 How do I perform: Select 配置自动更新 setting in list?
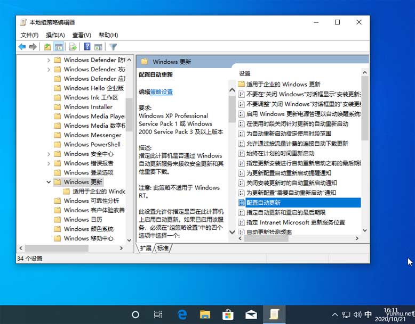point(299,203)
